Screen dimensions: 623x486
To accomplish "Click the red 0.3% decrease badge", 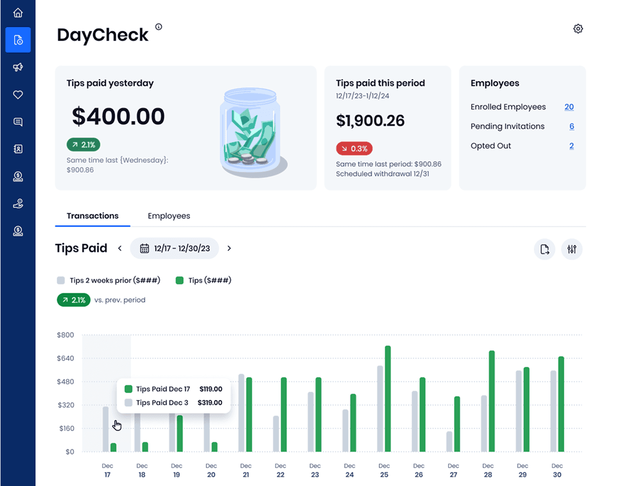I will tap(354, 149).
